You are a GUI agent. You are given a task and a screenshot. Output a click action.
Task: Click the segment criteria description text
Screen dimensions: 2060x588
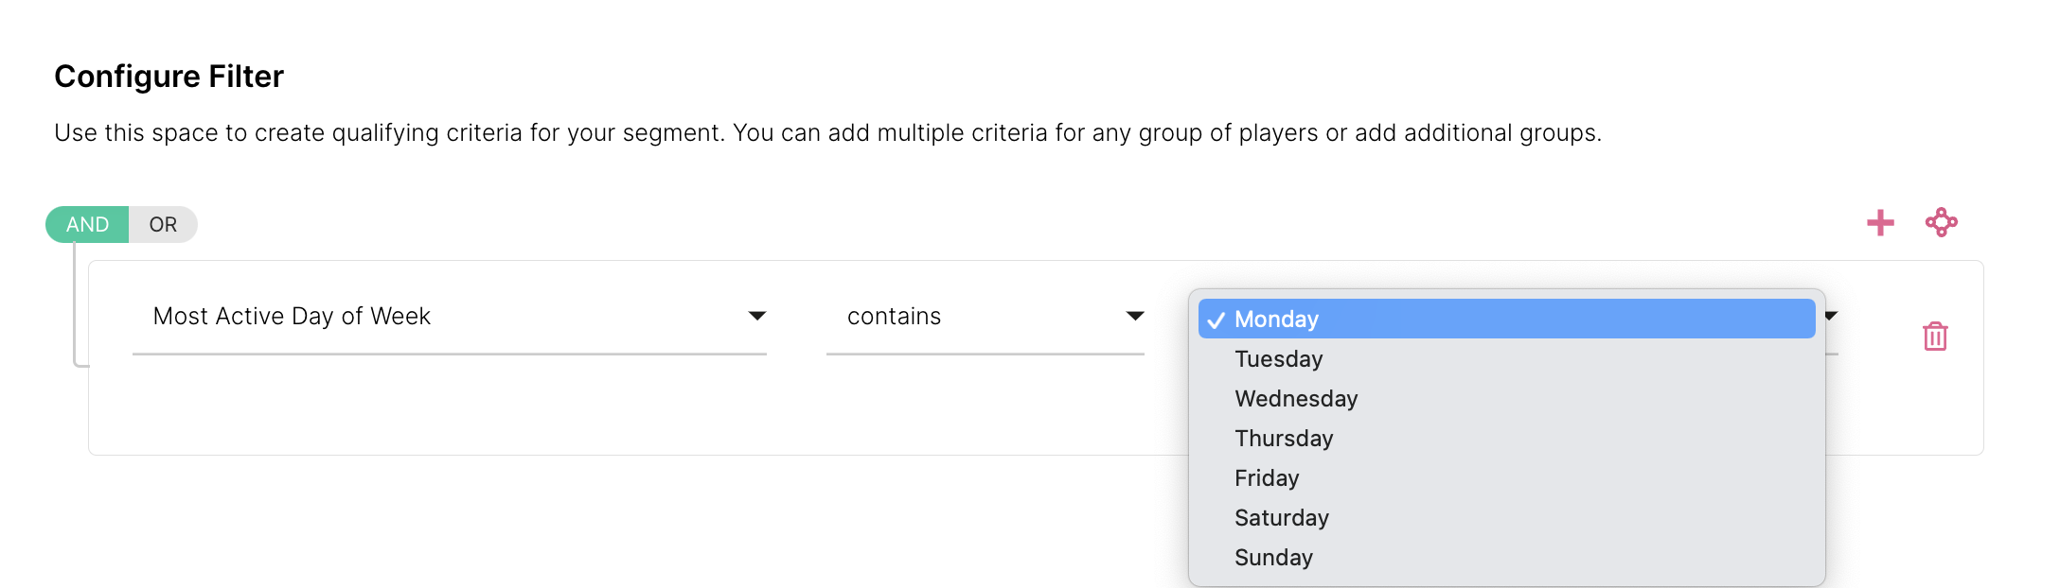tap(827, 133)
